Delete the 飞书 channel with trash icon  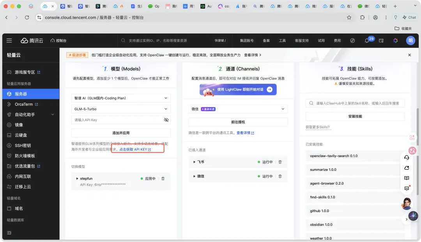point(280,162)
